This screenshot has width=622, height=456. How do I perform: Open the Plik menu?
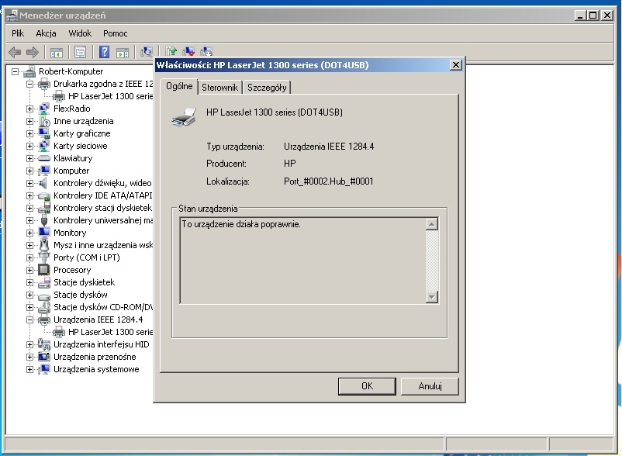pyautogui.click(x=18, y=33)
